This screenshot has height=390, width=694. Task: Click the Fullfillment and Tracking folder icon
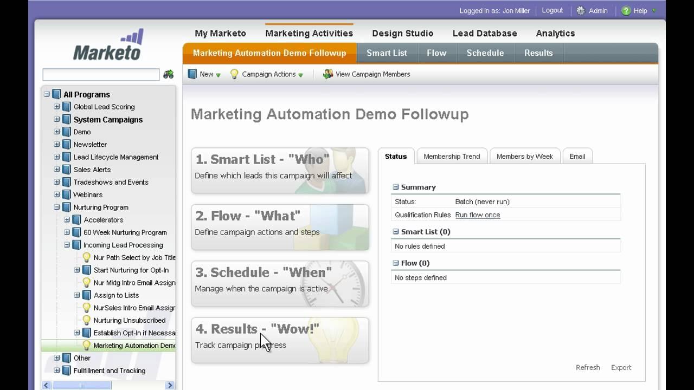pyautogui.click(x=67, y=370)
